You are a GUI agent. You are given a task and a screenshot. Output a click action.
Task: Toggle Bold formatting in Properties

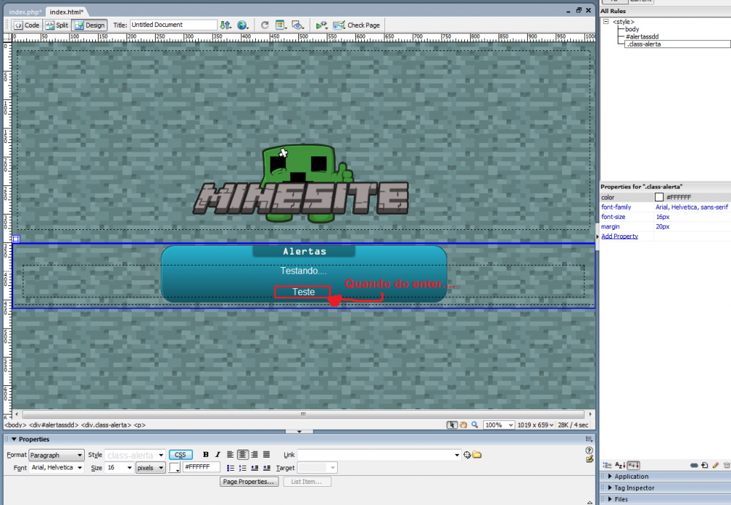pos(206,455)
